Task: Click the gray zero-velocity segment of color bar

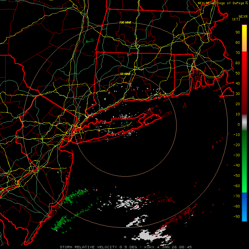Action: pos(244,123)
